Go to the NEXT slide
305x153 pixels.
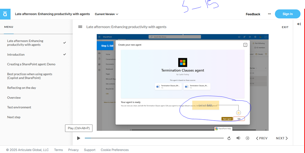pos(282,138)
